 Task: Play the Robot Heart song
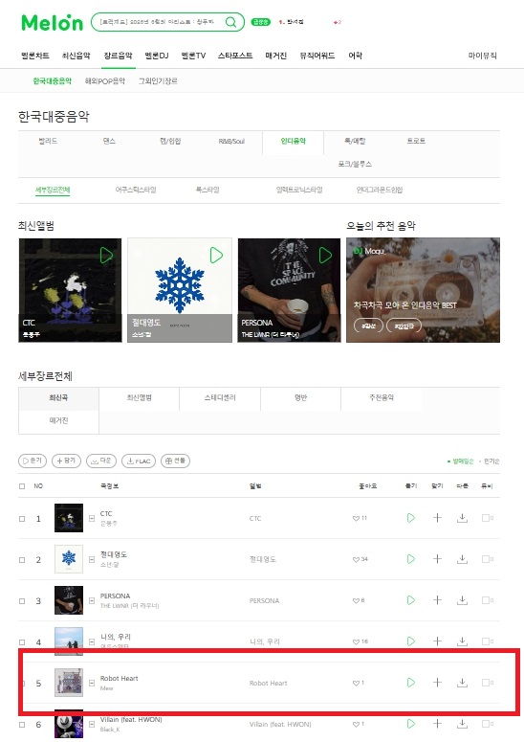tap(411, 683)
